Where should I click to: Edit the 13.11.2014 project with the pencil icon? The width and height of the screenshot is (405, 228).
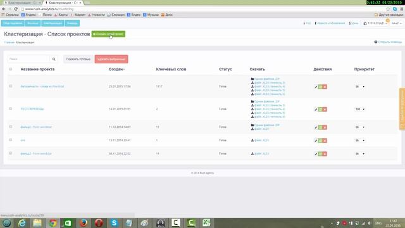coord(316,141)
